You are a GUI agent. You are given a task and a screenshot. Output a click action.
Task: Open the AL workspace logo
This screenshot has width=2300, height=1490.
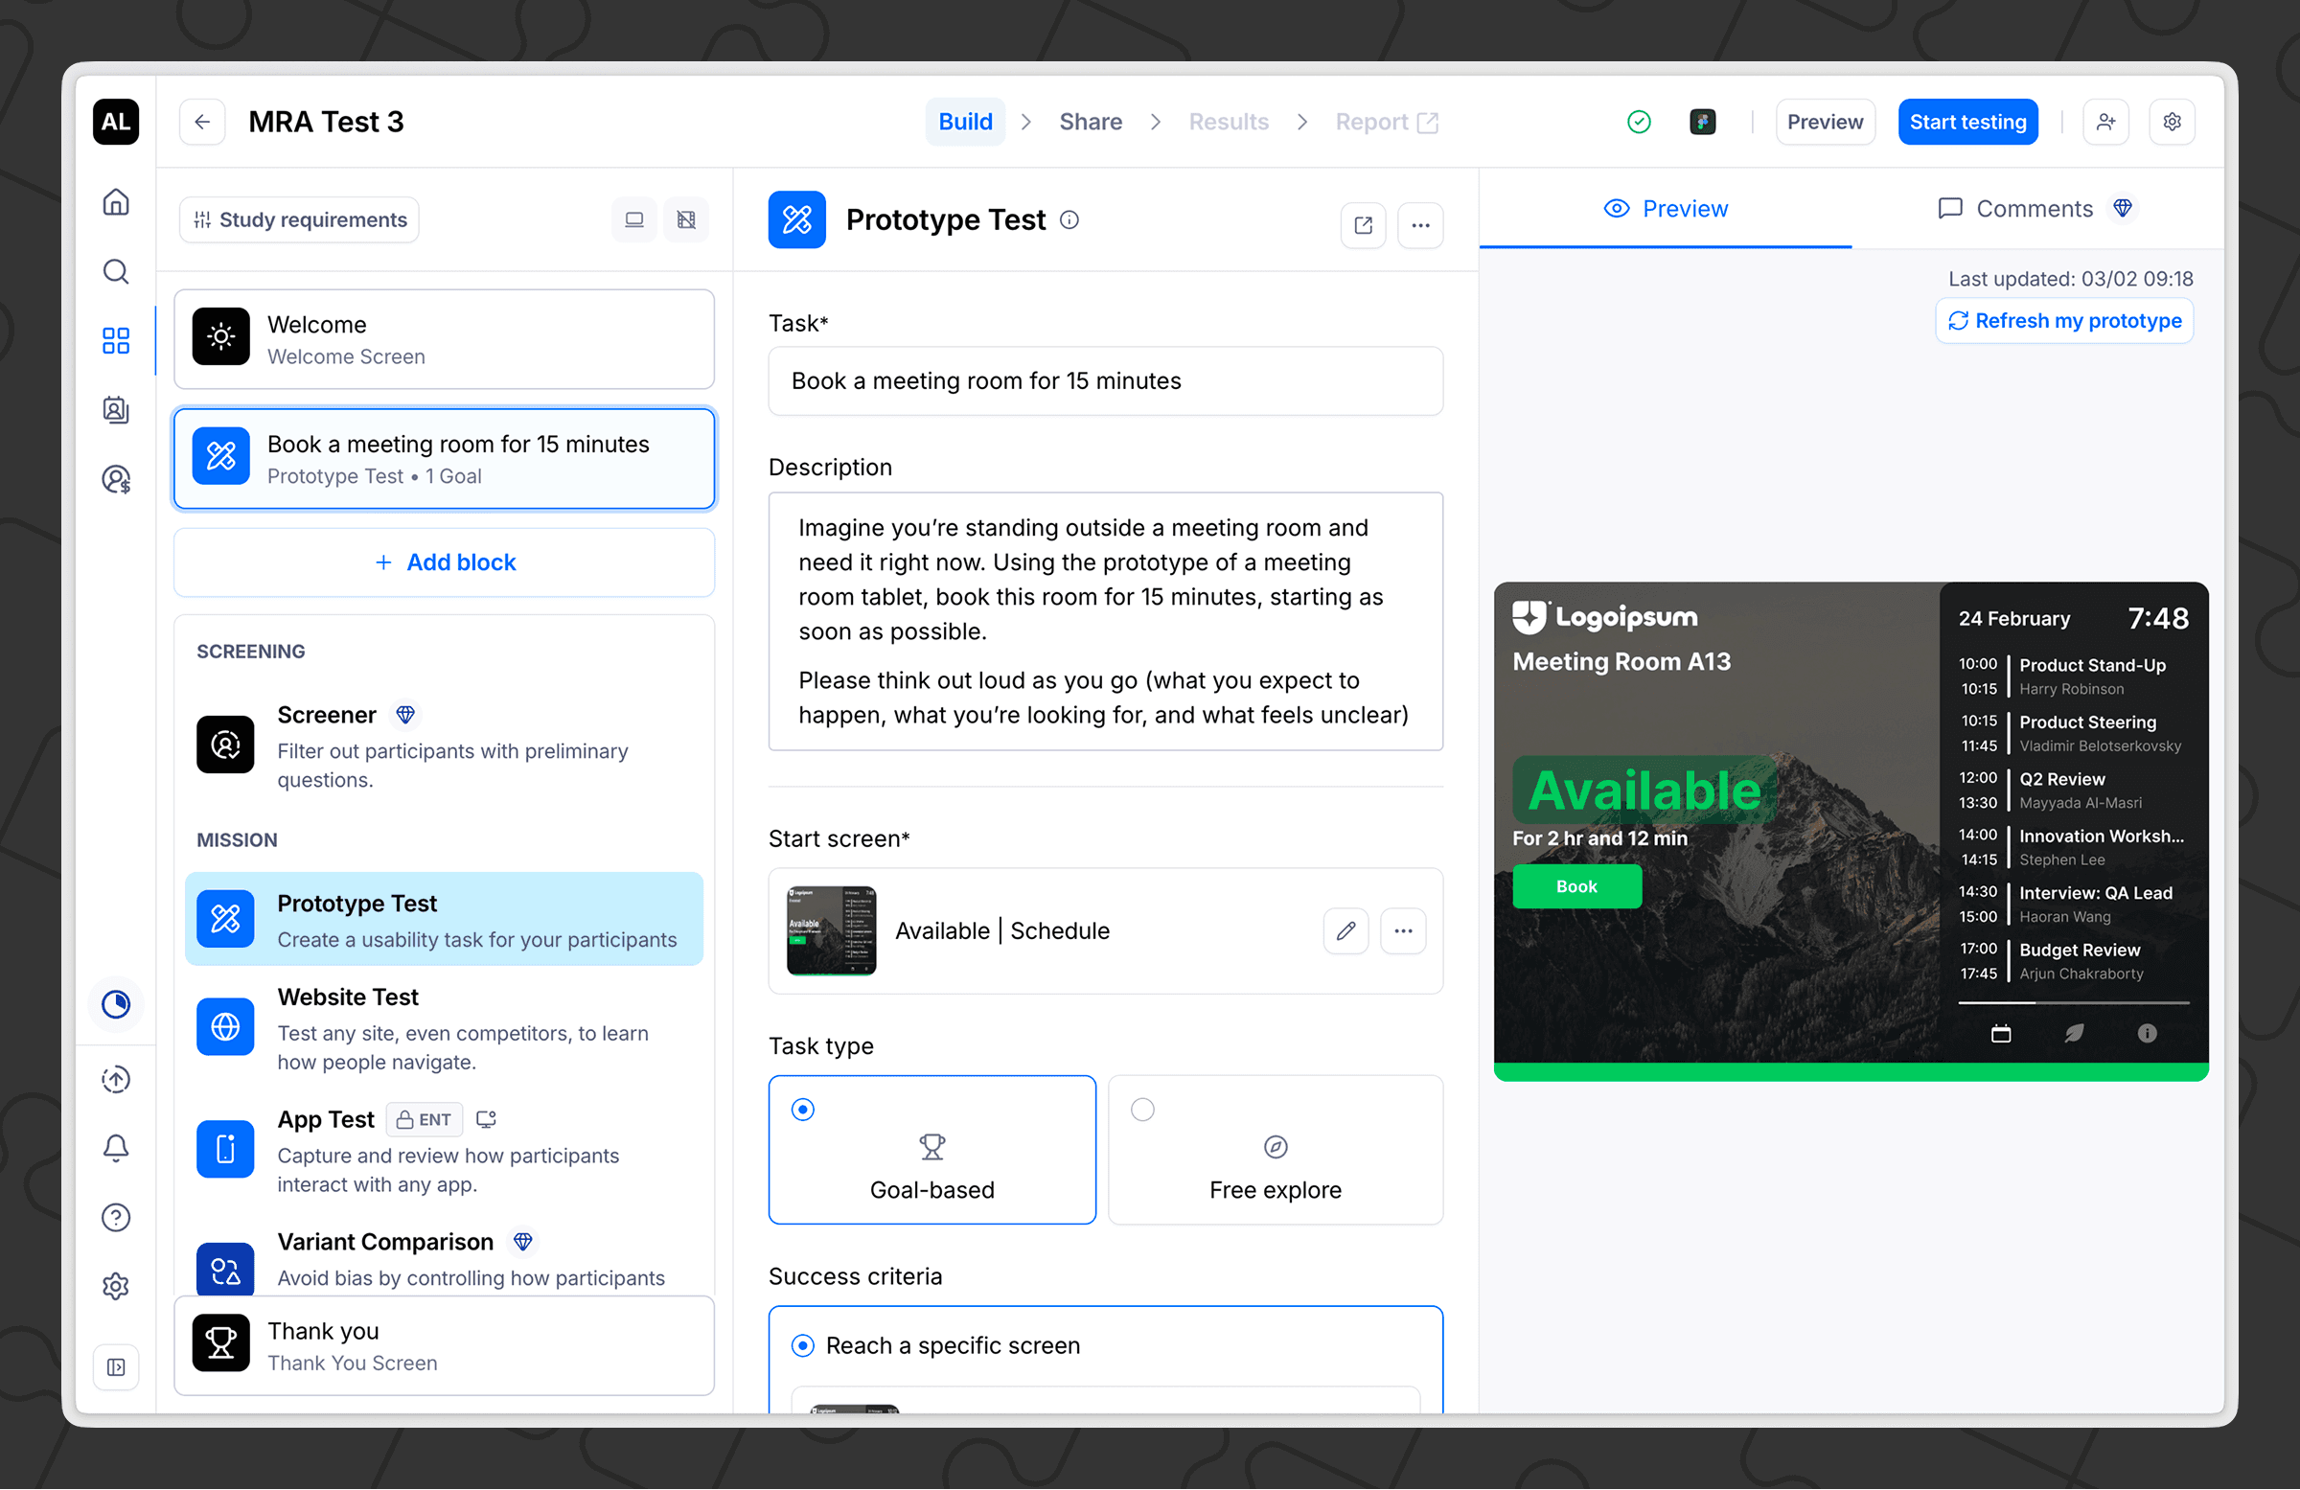pyautogui.click(x=116, y=122)
